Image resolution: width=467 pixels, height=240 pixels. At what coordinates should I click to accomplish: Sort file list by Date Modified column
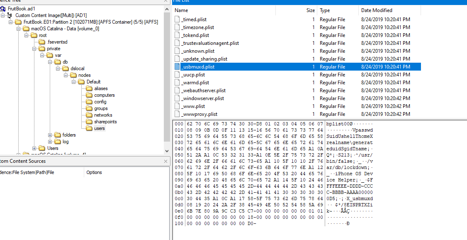pos(389,10)
